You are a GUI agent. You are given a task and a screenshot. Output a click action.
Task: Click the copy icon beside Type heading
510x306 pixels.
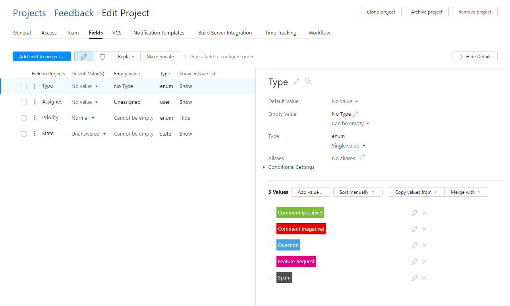coord(308,81)
